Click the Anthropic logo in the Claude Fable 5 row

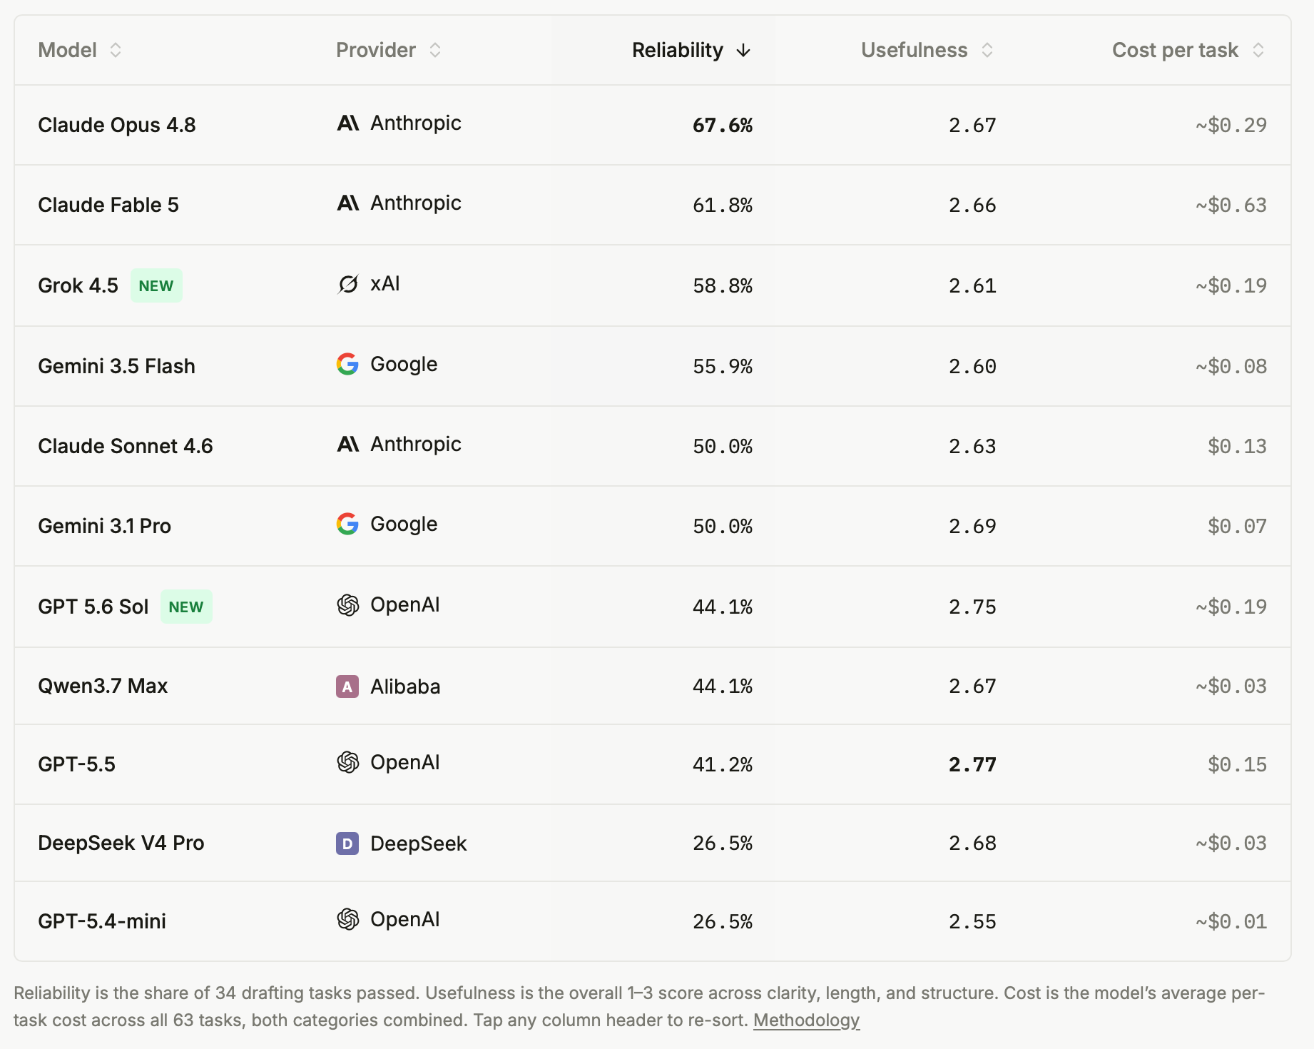click(x=347, y=203)
